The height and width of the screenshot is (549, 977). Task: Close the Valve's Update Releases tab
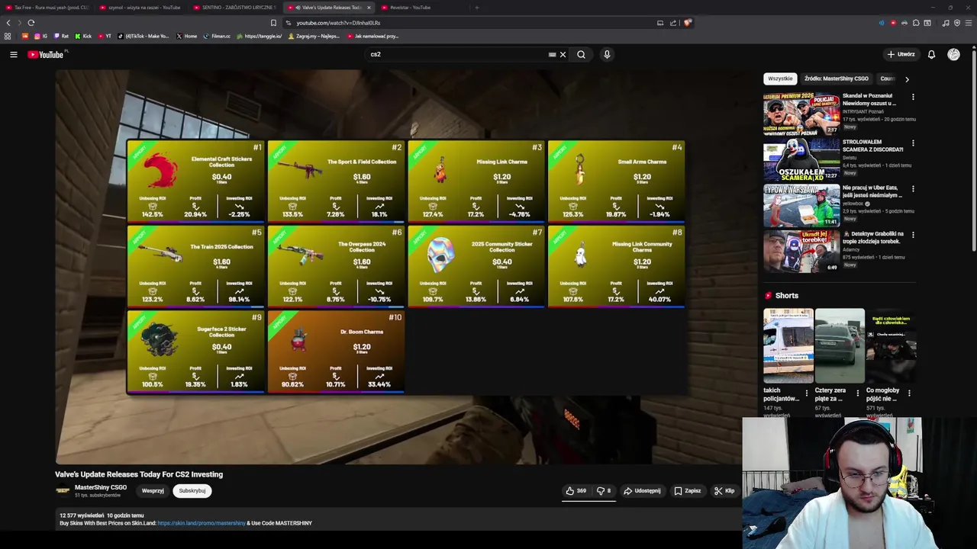click(369, 8)
